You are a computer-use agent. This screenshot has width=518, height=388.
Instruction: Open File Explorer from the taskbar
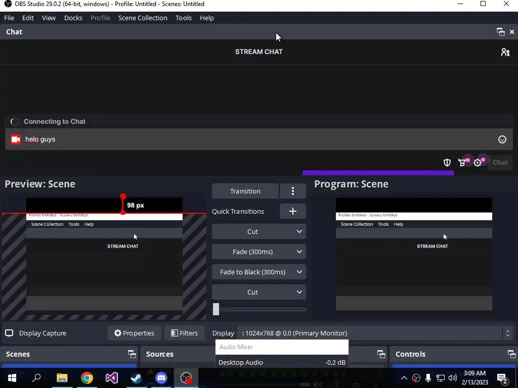click(62, 378)
